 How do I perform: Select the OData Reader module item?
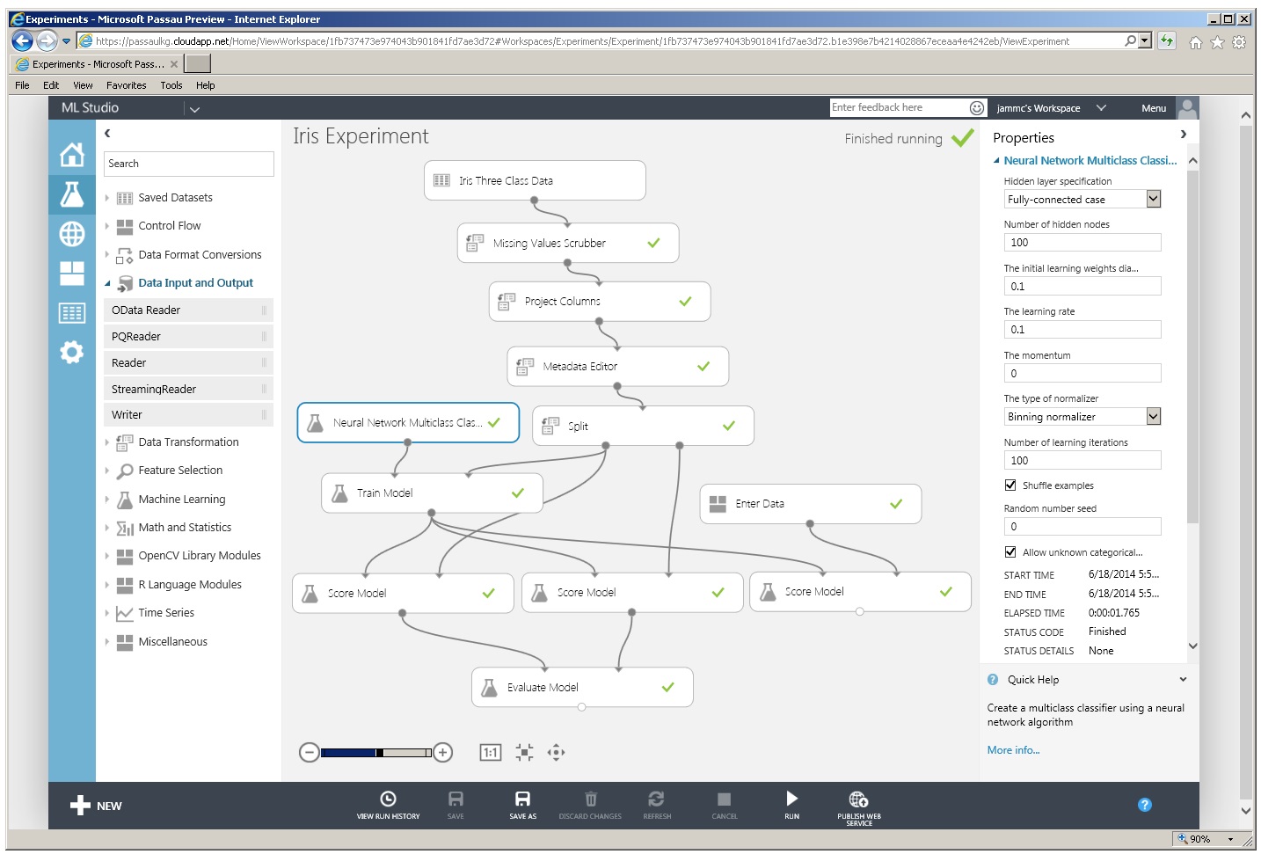pos(188,310)
